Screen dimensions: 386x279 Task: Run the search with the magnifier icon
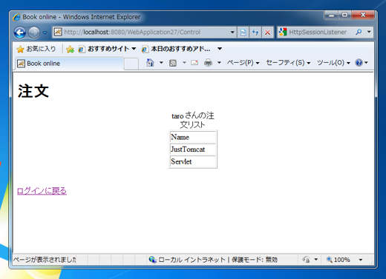click(x=359, y=32)
